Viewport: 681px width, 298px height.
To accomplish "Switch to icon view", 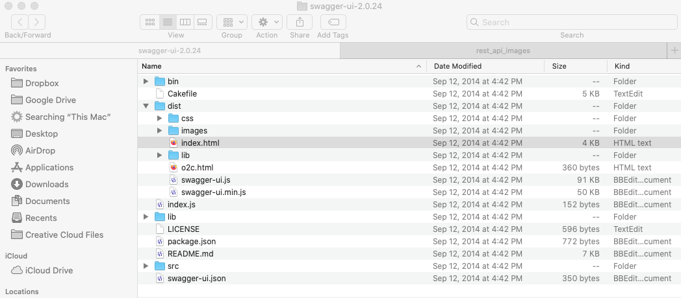I will pyautogui.click(x=150, y=22).
